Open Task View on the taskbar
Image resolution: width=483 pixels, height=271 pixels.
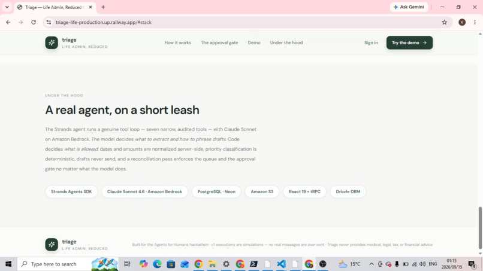tap(127, 264)
